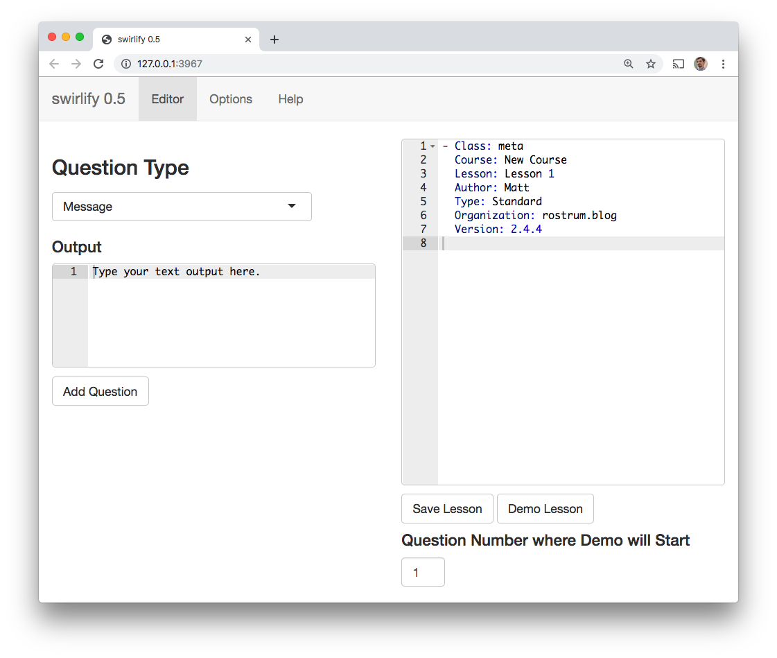Click the bookmark star icon
Screen dimensions: 777x658
(651, 63)
